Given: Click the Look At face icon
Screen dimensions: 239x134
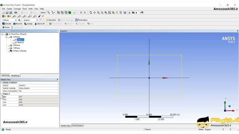Looking at the screenshot, I should click(142, 13).
